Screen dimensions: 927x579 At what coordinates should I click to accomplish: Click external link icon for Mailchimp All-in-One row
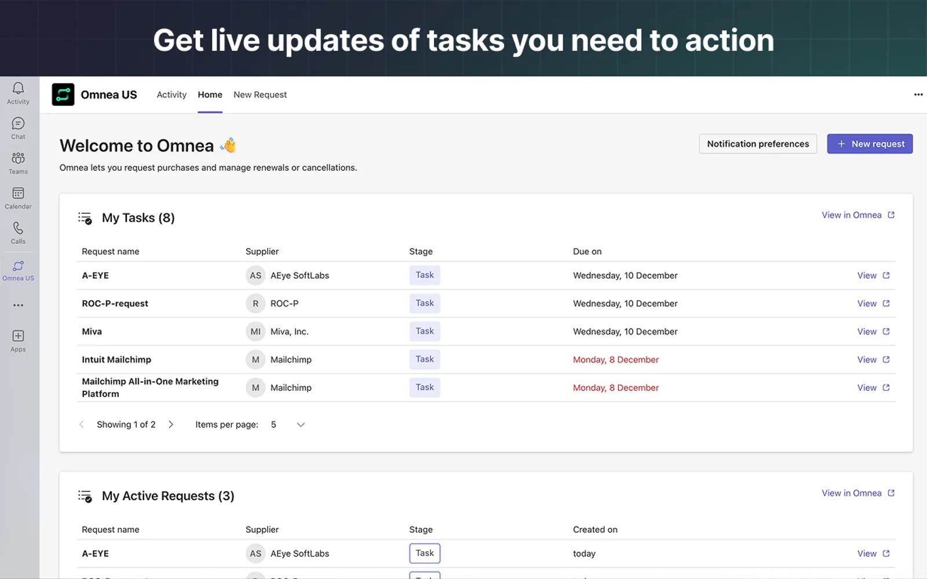(x=886, y=387)
